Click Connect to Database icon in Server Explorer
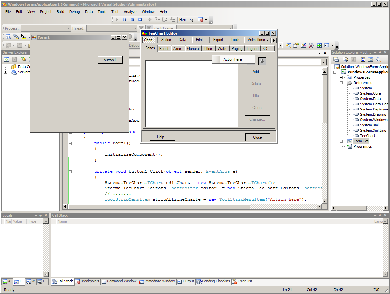 [24, 59]
